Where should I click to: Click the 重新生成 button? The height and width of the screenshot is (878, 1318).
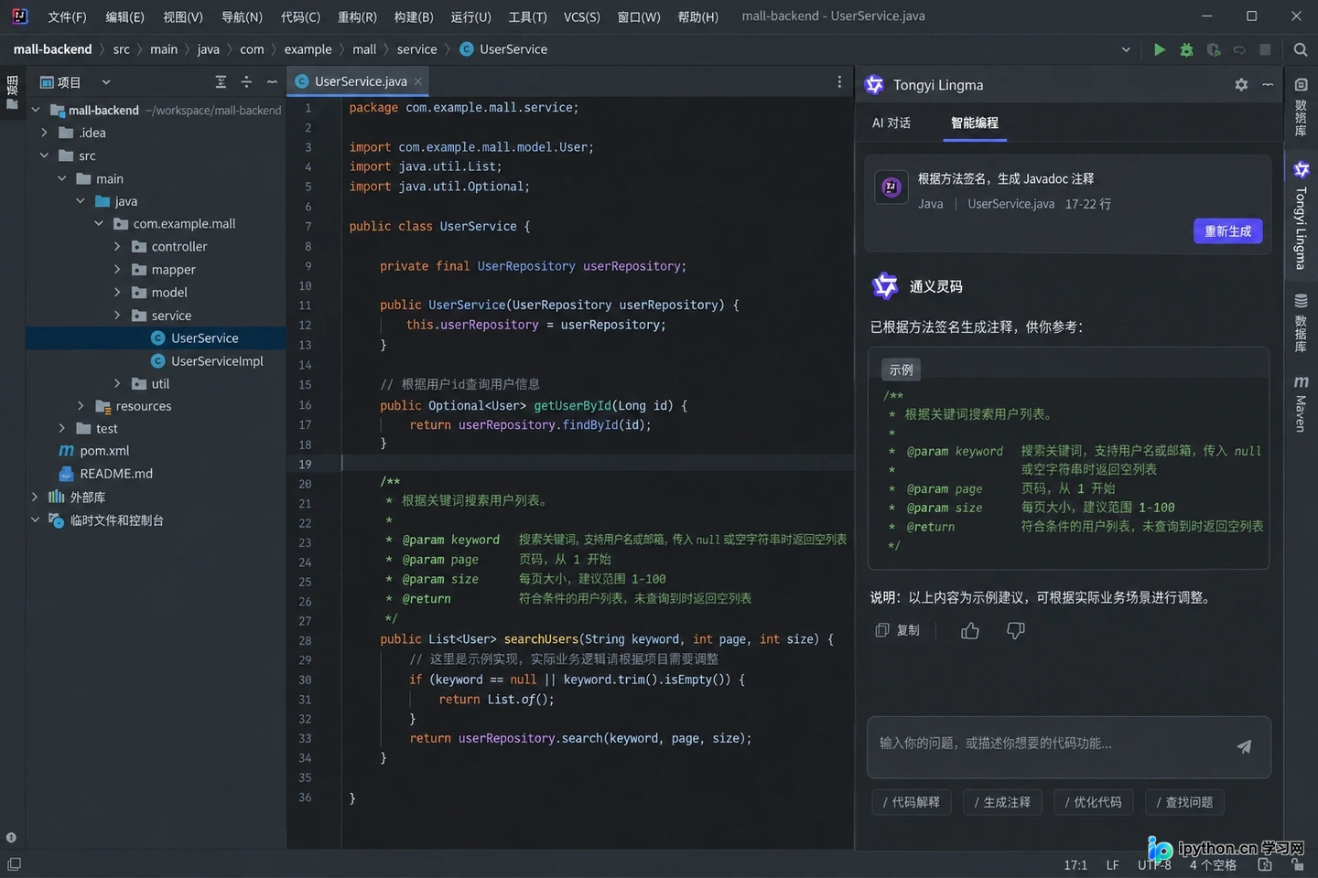pyautogui.click(x=1227, y=231)
